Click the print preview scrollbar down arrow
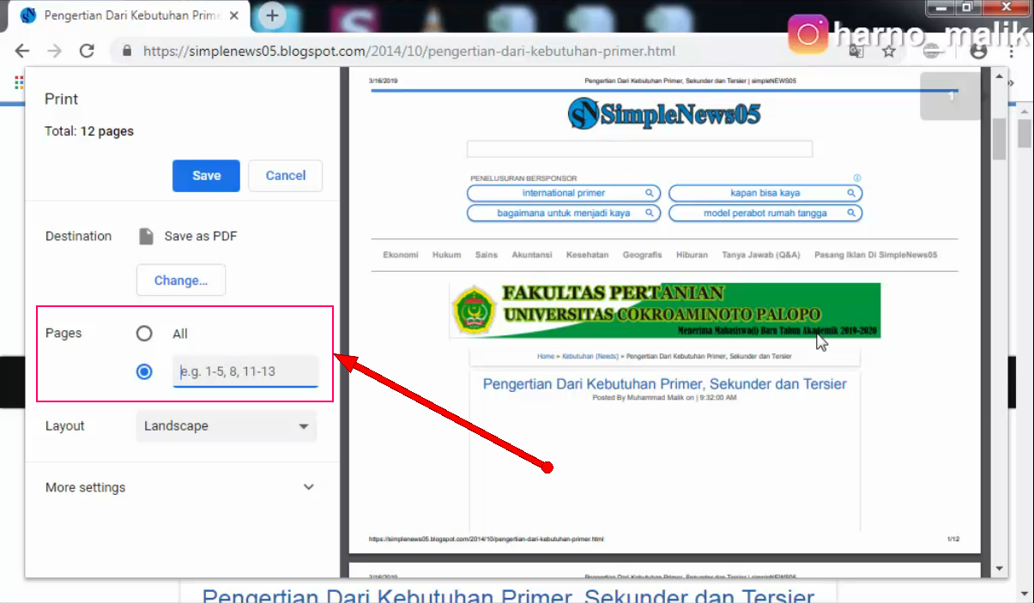This screenshot has width=1034, height=603. click(998, 568)
